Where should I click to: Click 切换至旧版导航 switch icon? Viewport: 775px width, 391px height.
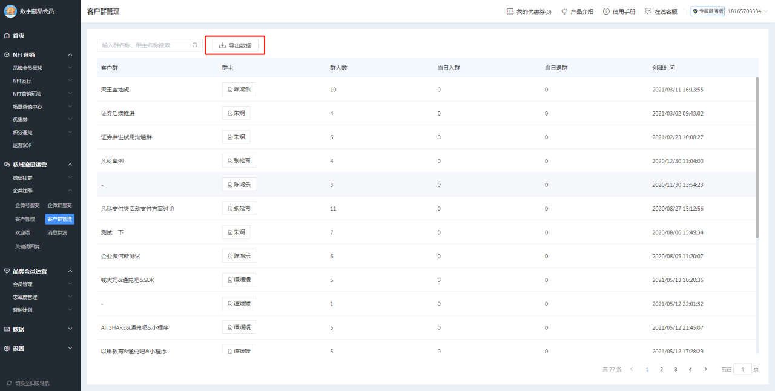pos(9,383)
